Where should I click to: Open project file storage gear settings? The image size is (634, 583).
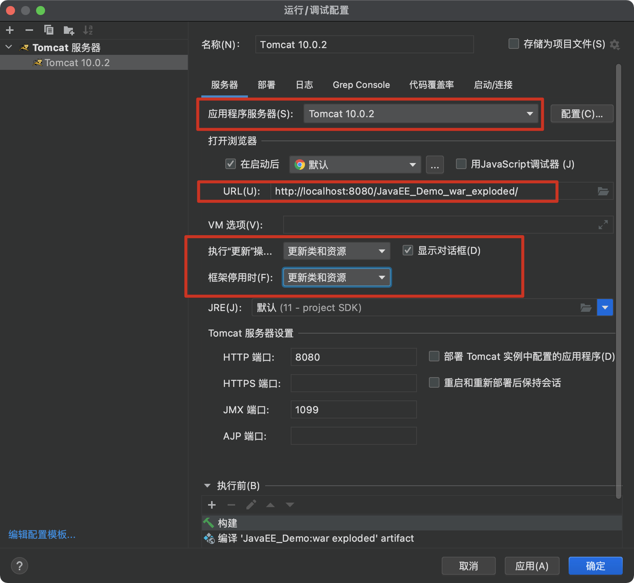614,45
